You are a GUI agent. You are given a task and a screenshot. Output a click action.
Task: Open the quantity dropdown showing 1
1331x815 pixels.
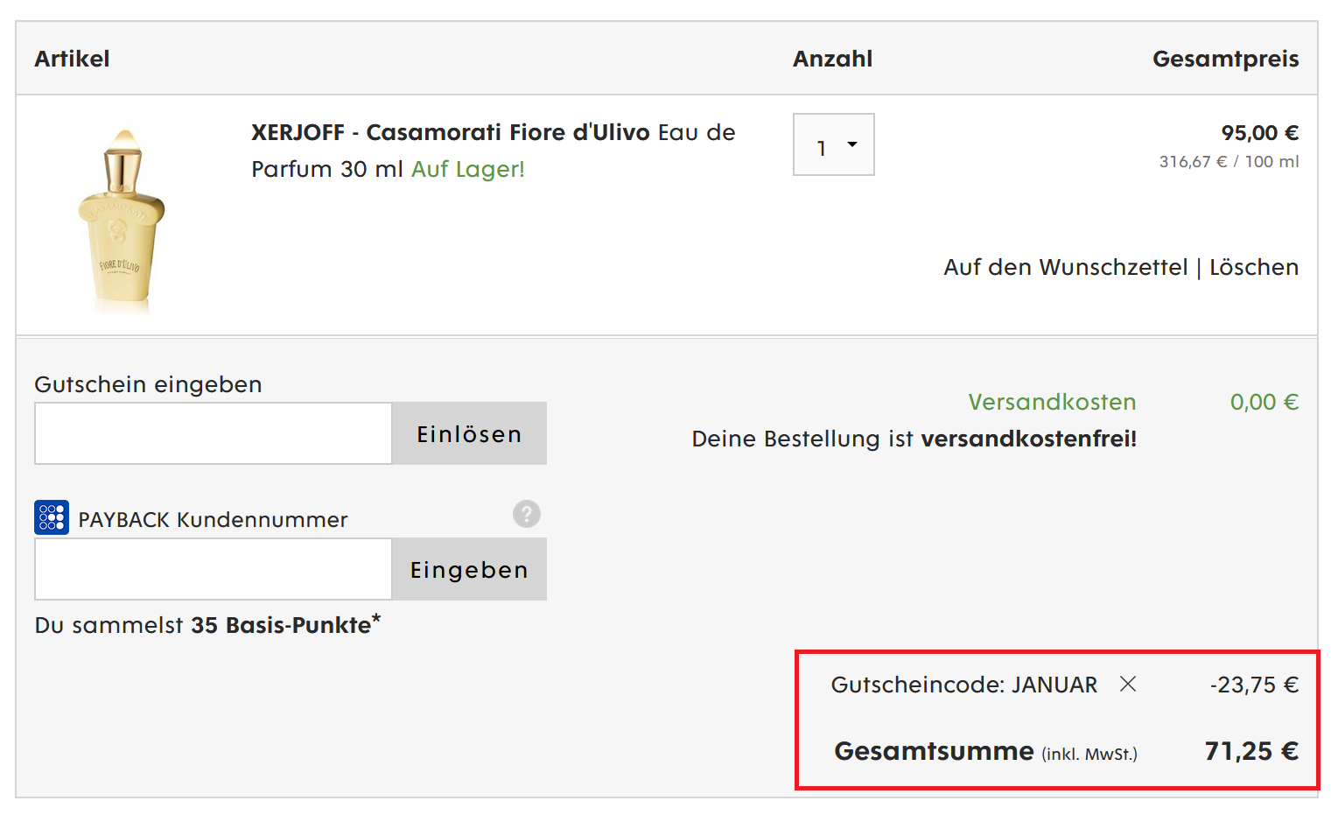click(x=833, y=145)
